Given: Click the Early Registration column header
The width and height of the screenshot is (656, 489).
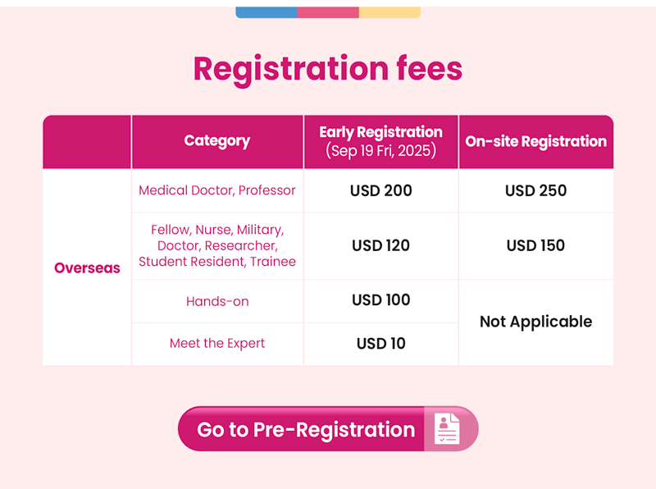Looking at the screenshot, I should [380, 141].
